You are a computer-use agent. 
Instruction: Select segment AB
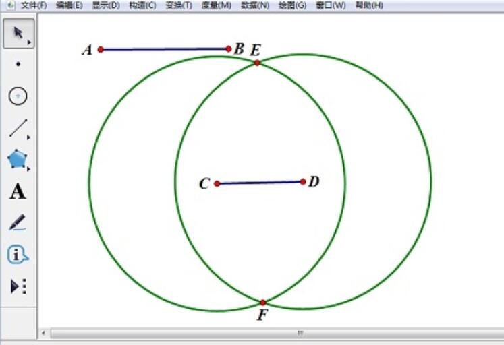point(165,49)
